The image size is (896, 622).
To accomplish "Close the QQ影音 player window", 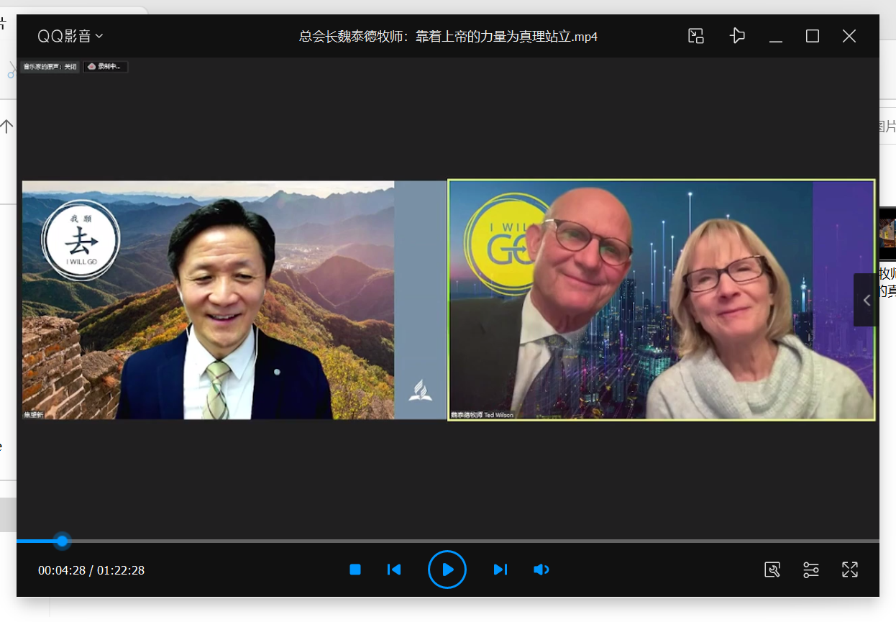I will tap(849, 36).
